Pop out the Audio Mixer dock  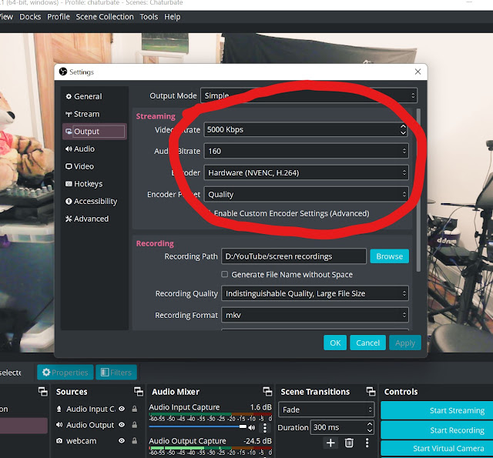tap(267, 392)
